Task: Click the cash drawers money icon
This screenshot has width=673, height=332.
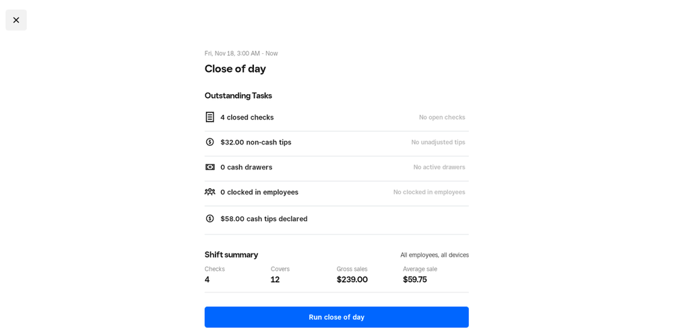Action: [x=210, y=167]
